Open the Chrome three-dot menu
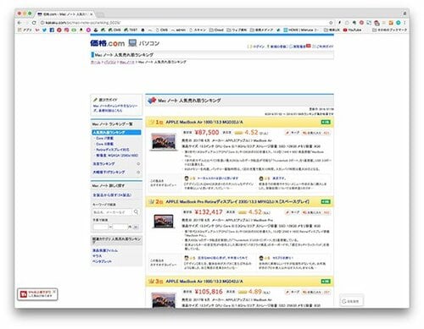This screenshot has height=329, width=424. click(x=404, y=23)
